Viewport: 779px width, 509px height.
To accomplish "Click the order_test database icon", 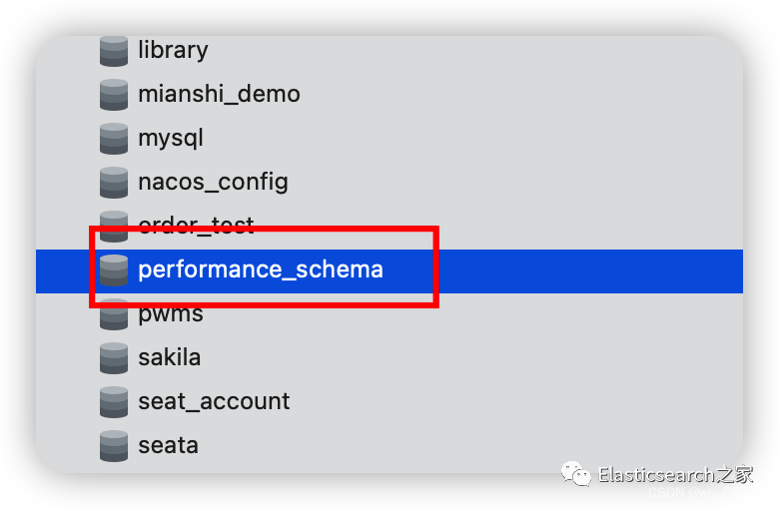I will 114,224.
